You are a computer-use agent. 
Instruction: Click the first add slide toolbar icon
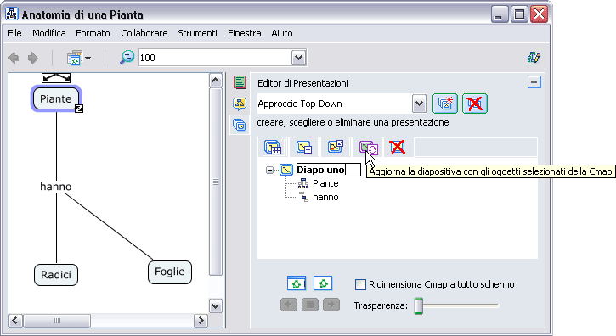coord(273,148)
